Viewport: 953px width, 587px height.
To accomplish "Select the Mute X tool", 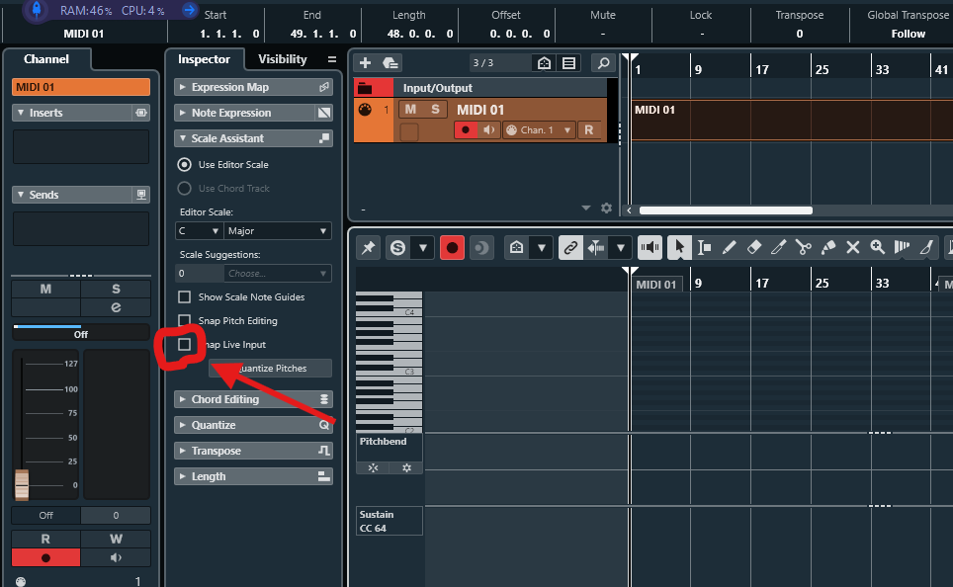I will tap(853, 247).
